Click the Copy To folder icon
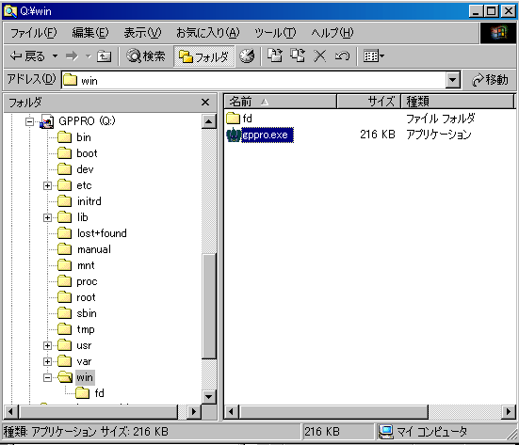 [x=298, y=56]
